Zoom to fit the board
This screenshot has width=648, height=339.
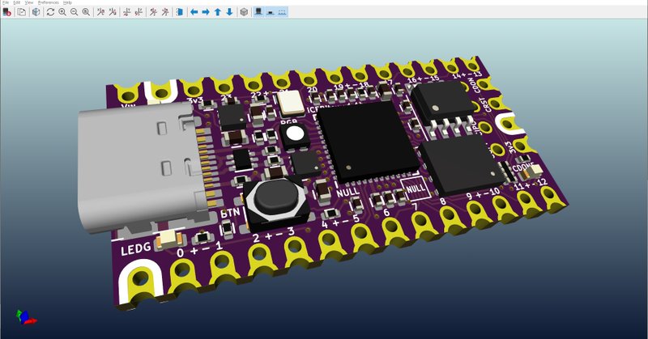coord(86,12)
